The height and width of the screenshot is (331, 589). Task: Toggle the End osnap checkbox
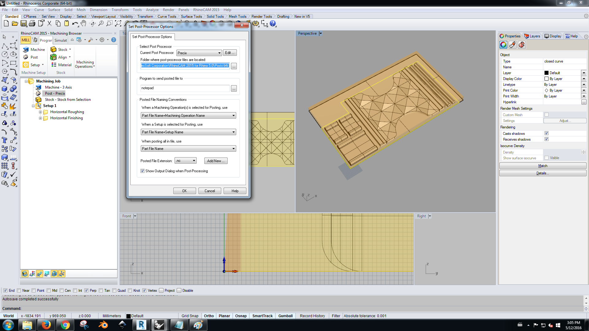[x=5, y=291]
